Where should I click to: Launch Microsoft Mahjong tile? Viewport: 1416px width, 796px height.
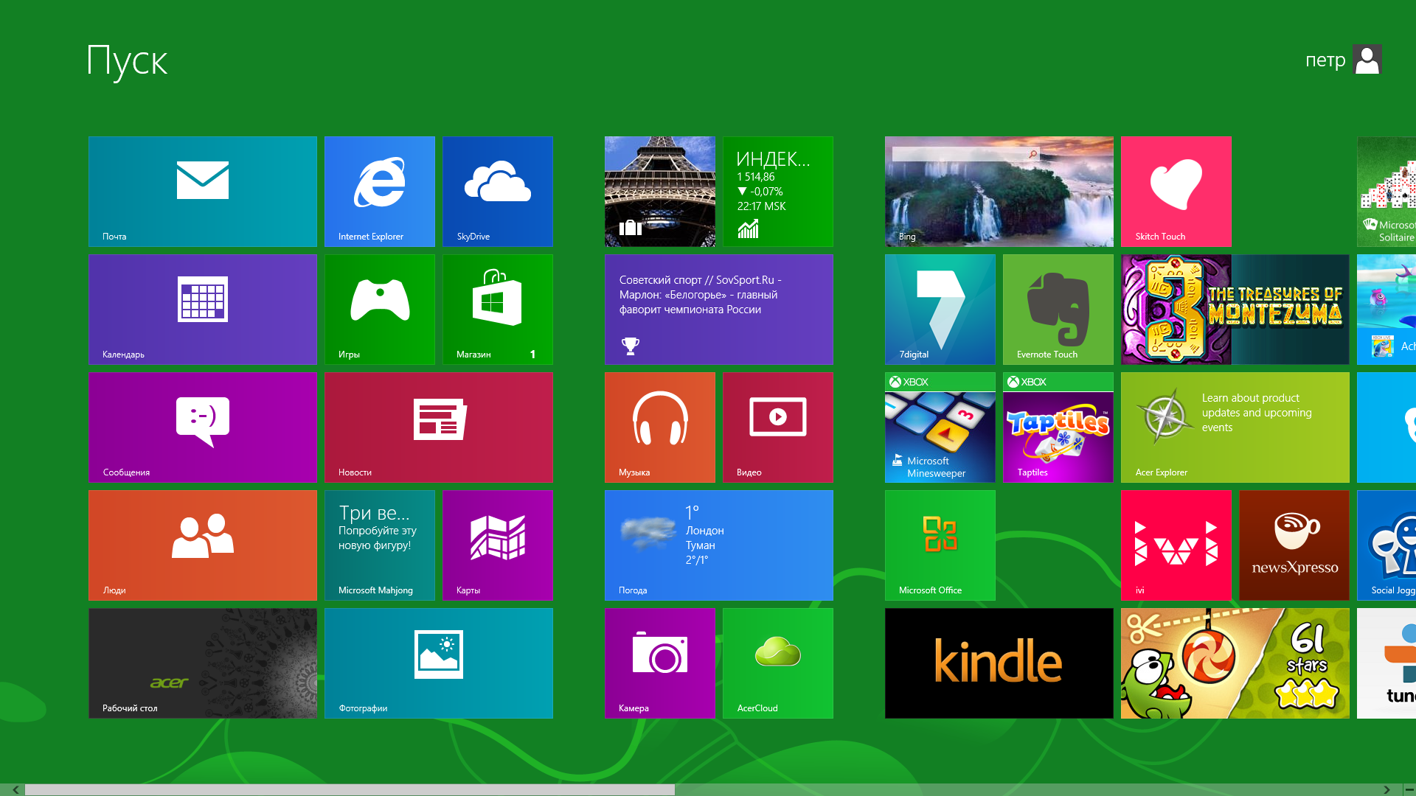[x=380, y=545]
